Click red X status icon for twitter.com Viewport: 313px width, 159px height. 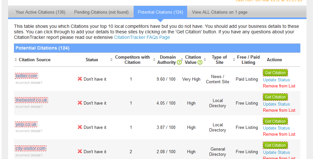(x=80, y=79)
